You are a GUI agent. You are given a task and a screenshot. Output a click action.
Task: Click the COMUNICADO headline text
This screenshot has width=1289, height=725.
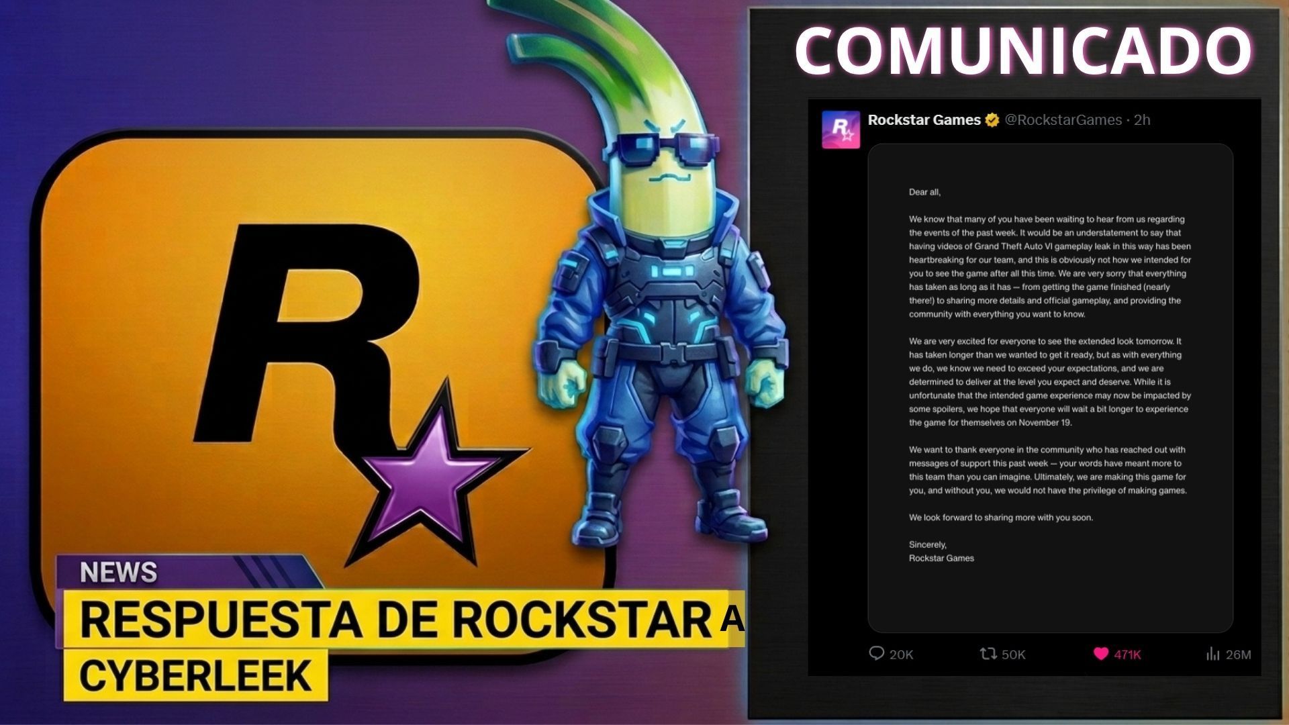(x=1023, y=52)
